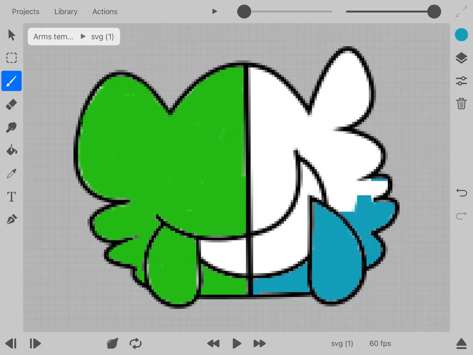Open the Actions menu
Viewport: 473px width, 355px height.
[x=105, y=12]
